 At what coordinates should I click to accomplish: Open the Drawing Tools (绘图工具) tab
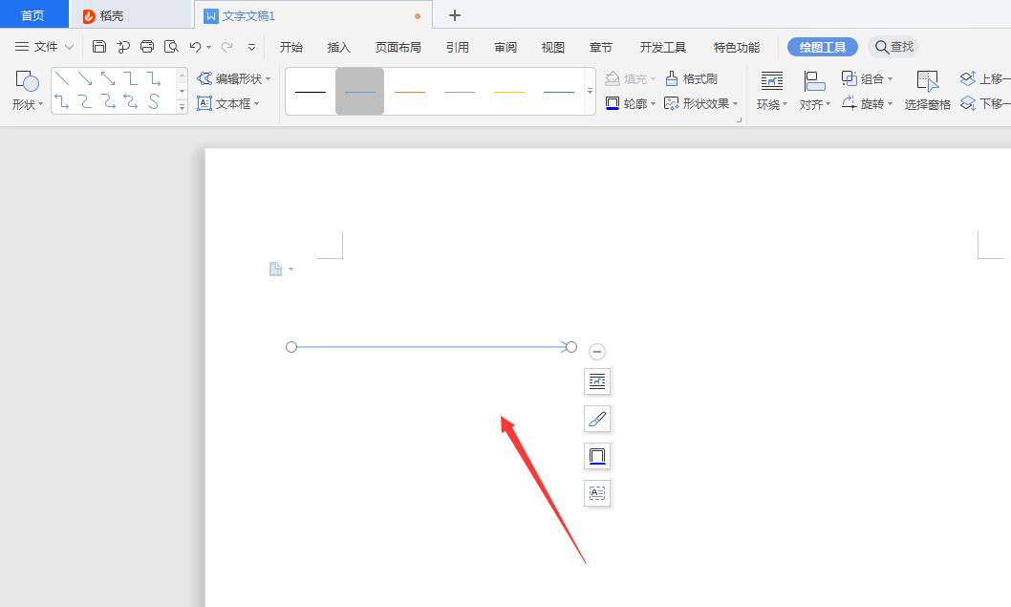click(x=821, y=46)
